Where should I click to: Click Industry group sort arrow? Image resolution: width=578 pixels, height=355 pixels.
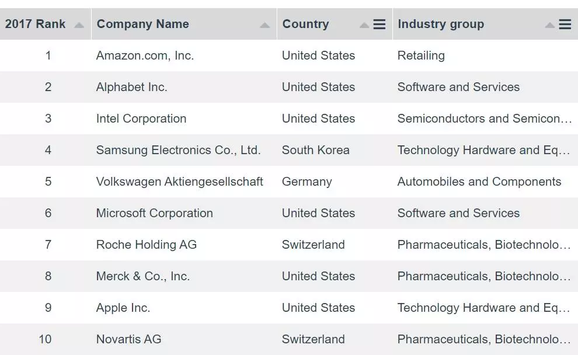549,25
